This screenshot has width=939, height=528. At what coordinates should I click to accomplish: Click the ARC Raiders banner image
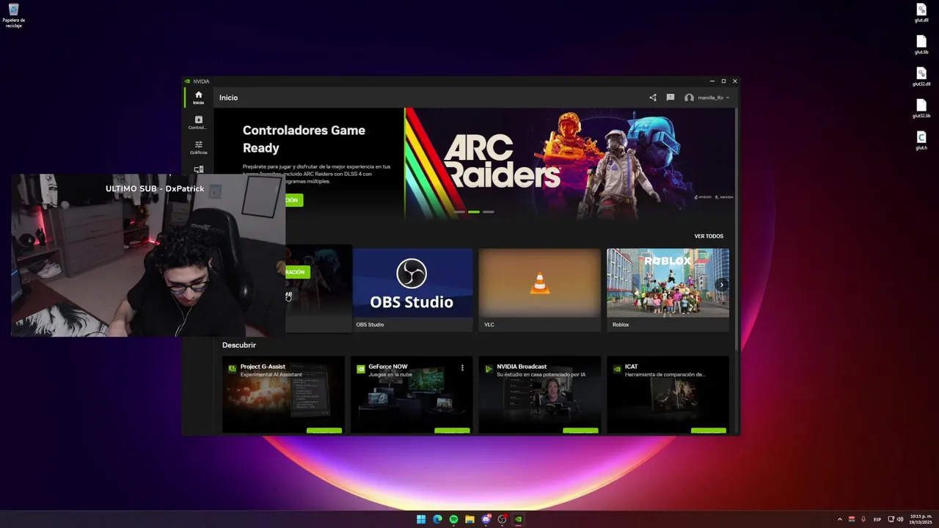pos(569,164)
